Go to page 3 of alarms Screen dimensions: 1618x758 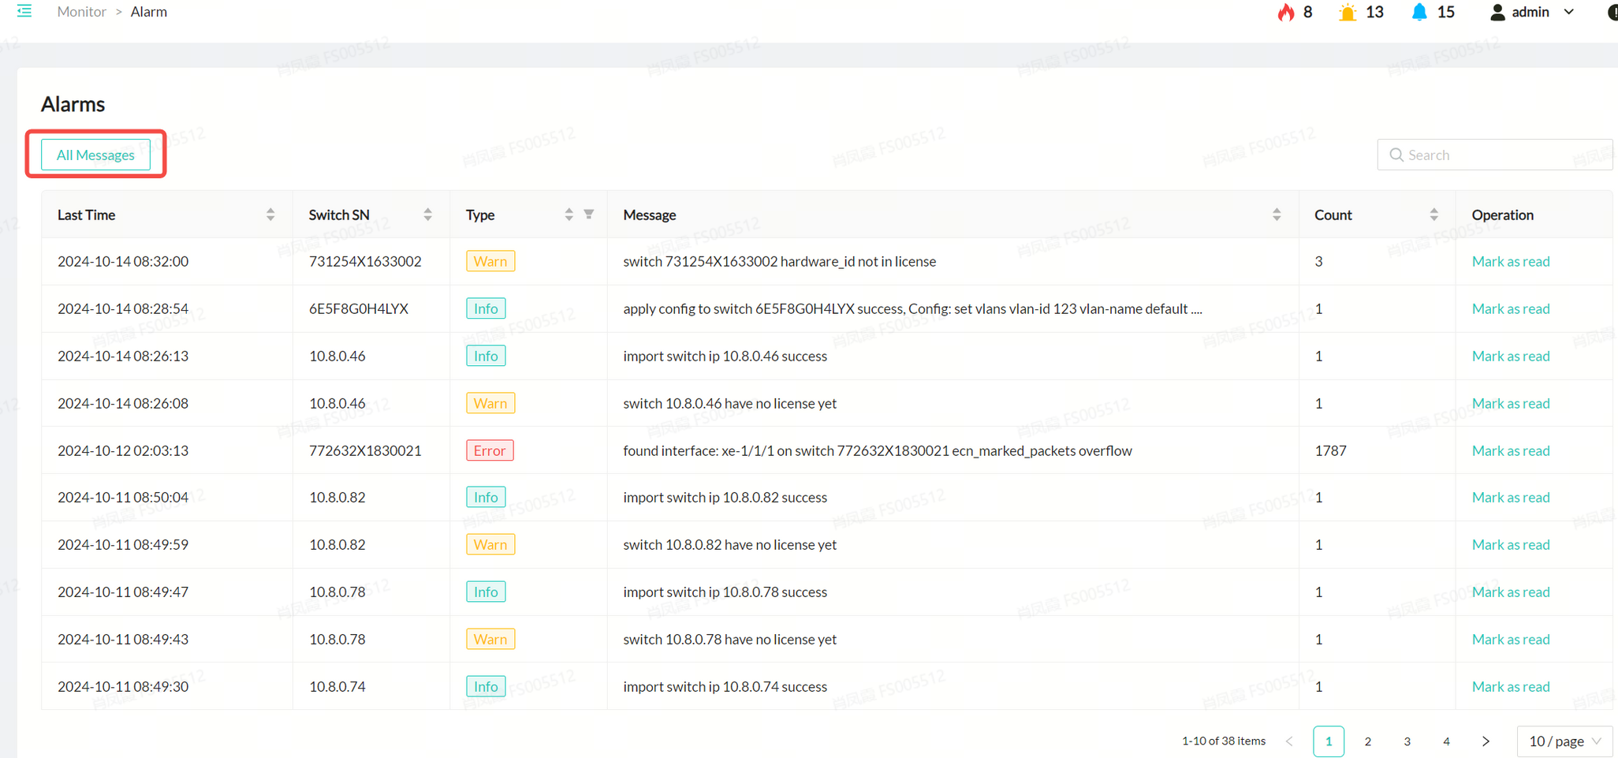click(x=1407, y=741)
